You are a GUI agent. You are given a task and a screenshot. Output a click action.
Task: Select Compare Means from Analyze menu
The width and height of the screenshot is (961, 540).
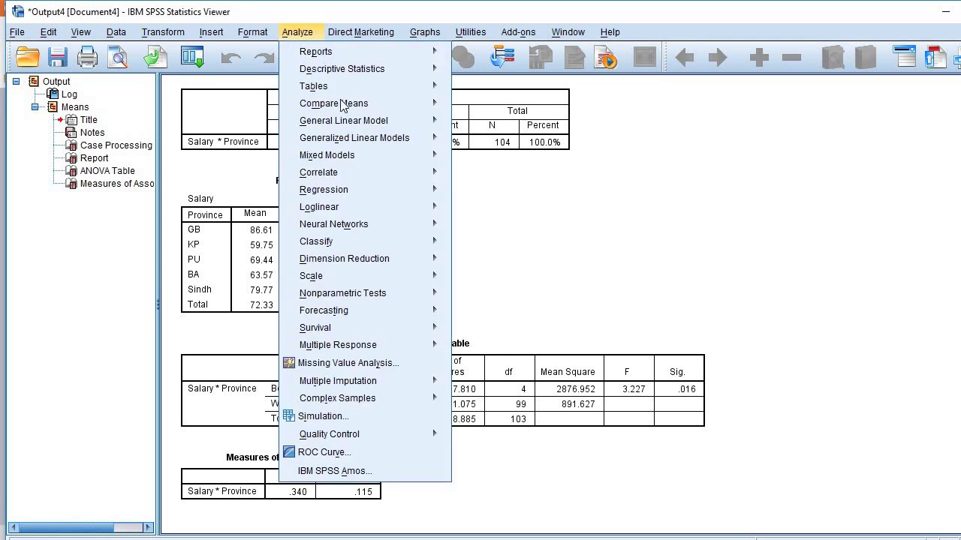366,103
